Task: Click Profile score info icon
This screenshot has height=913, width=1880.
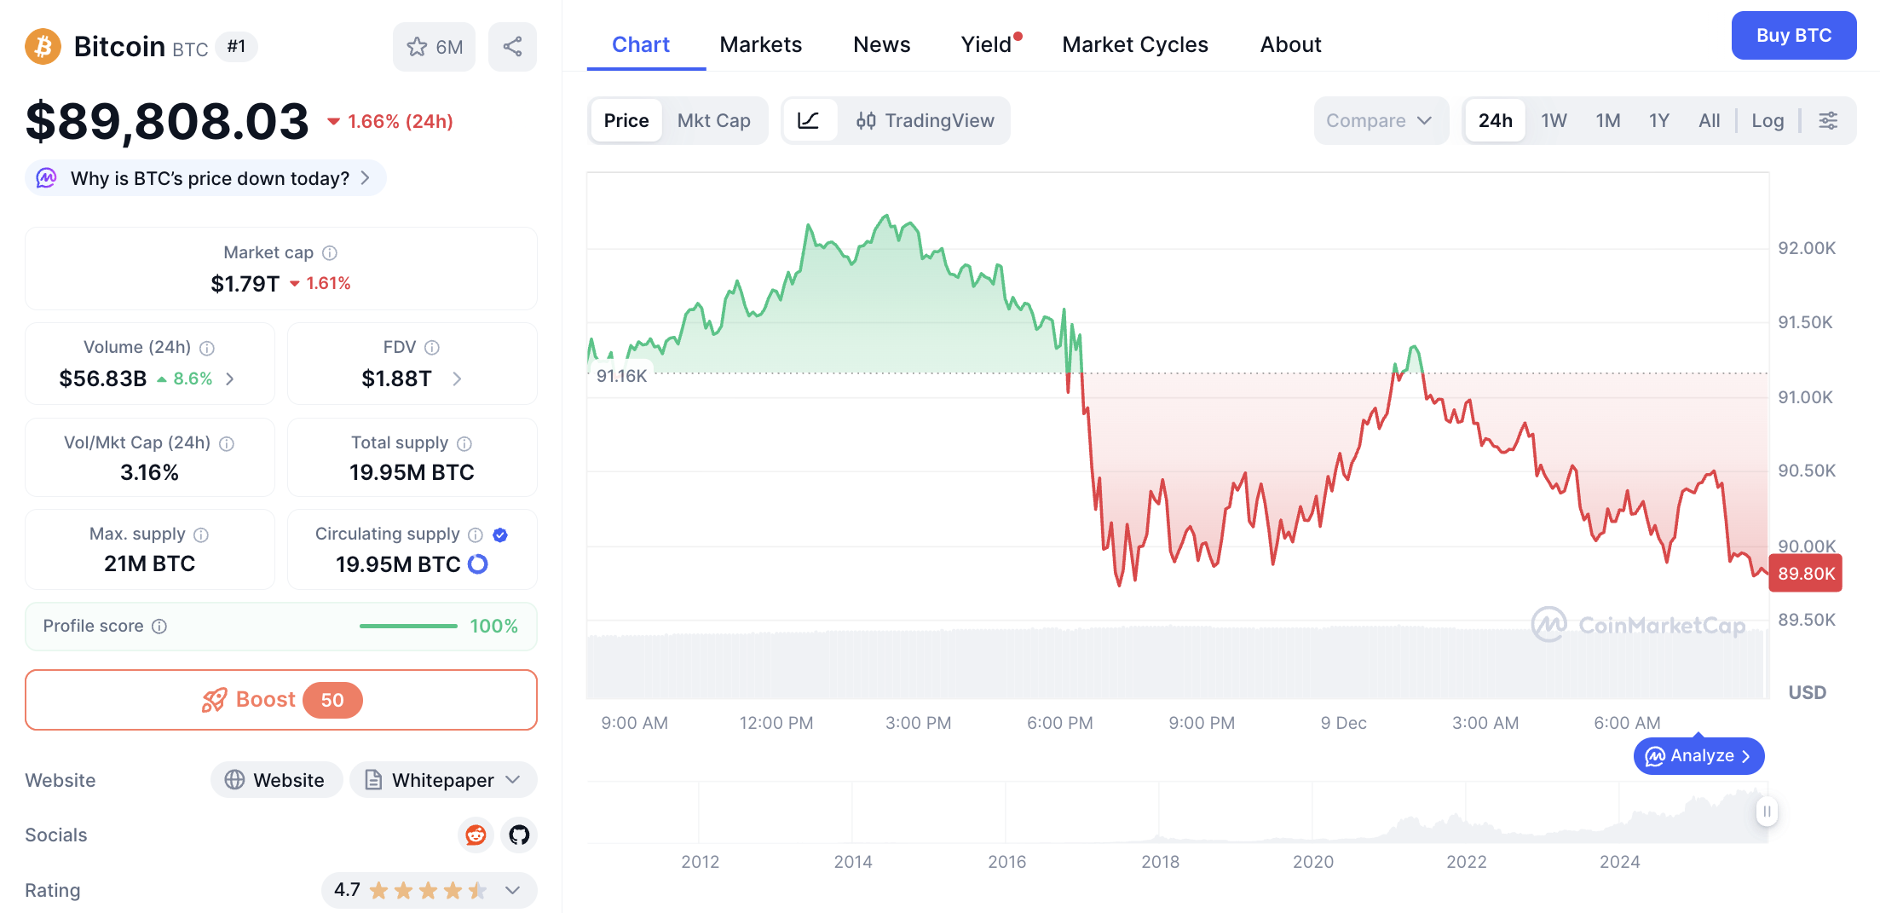Action: click(159, 626)
